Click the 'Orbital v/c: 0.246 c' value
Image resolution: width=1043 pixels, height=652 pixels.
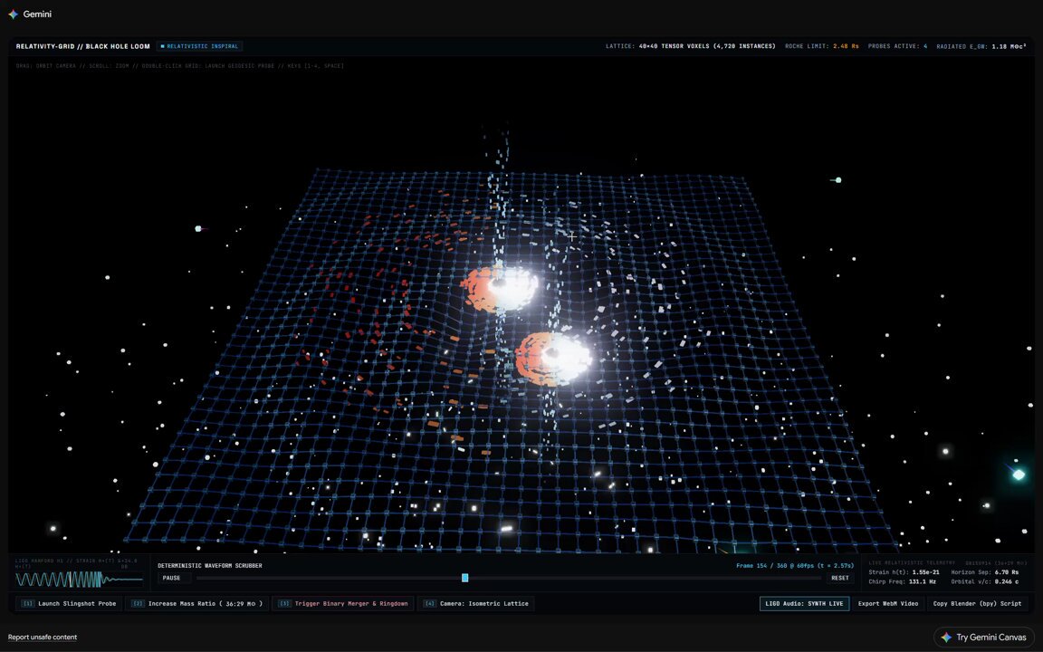984,581
